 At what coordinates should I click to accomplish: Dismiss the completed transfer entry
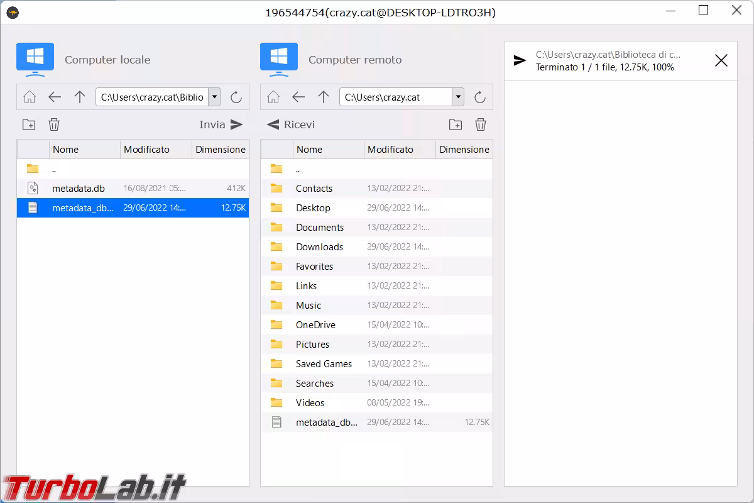click(x=721, y=60)
